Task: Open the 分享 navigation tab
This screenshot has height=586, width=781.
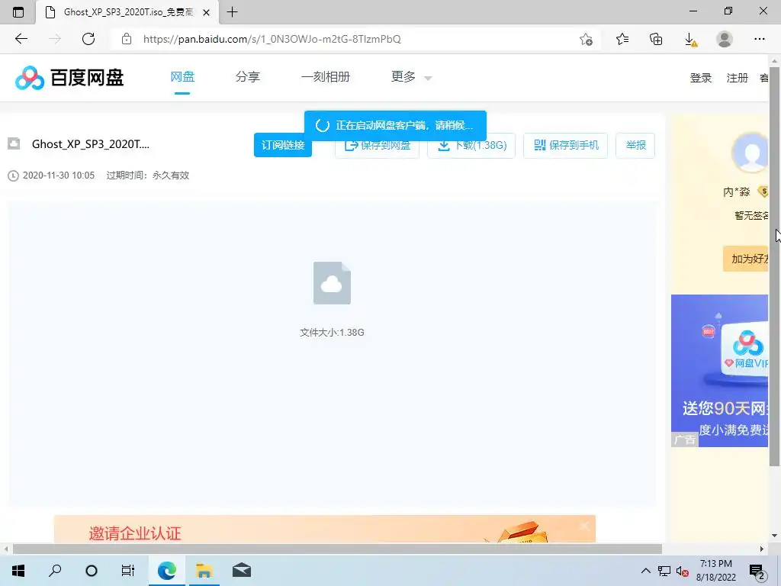Action: click(248, 77)
